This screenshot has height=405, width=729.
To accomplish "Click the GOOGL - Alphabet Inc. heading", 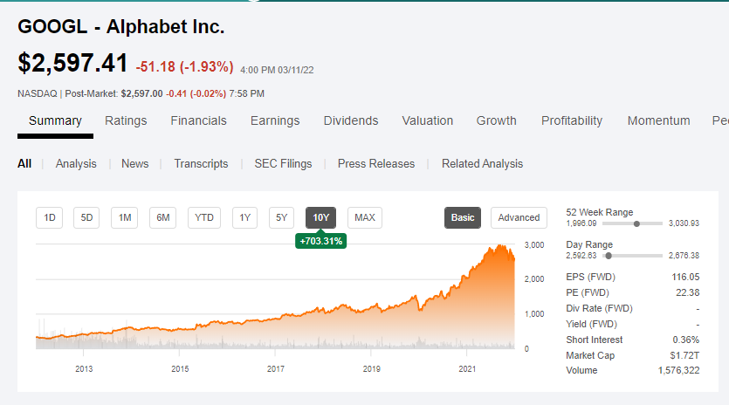I will tap(121, 26).
